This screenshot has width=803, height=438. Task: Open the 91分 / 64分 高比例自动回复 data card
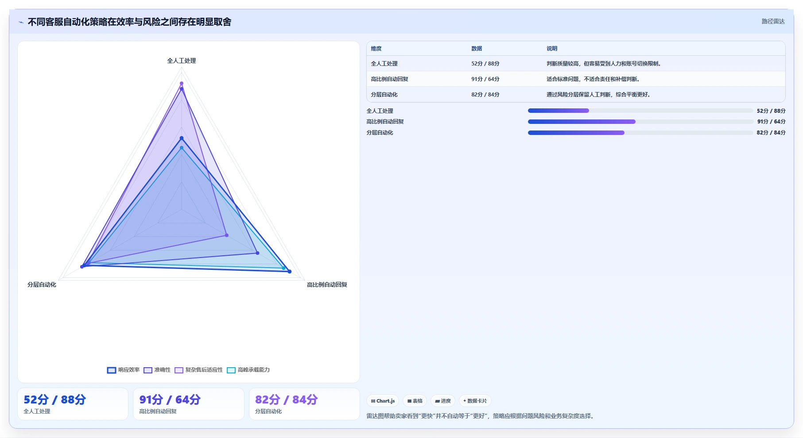tap(189, 404)
